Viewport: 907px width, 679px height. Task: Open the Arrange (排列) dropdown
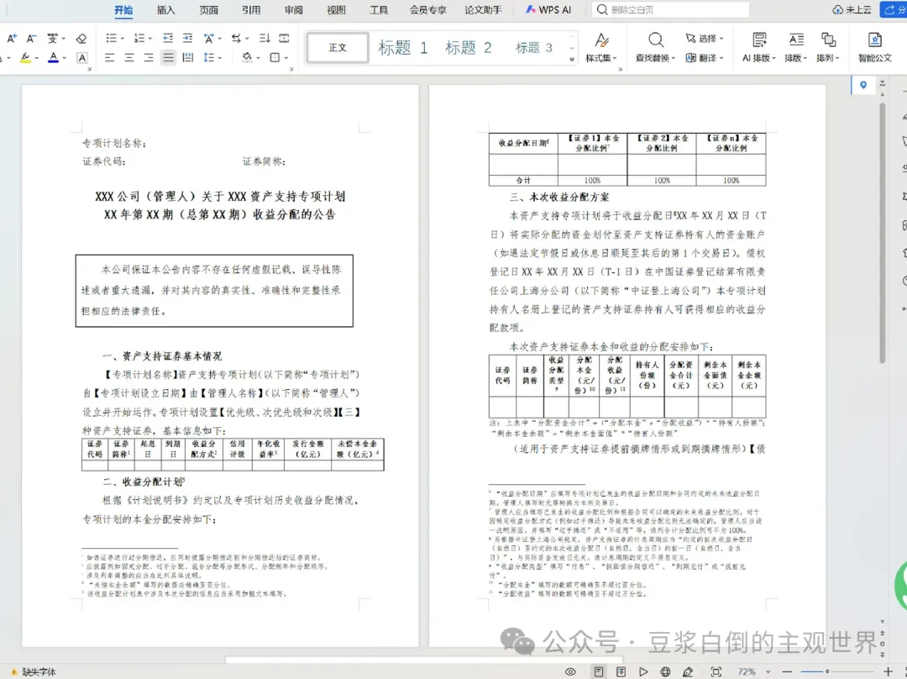[828, 47]
